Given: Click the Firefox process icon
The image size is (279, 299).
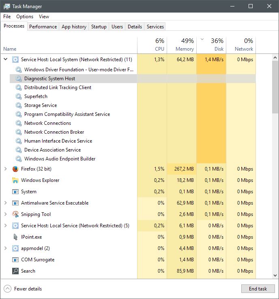Looking at the screenshot, I should pos(15,169).
